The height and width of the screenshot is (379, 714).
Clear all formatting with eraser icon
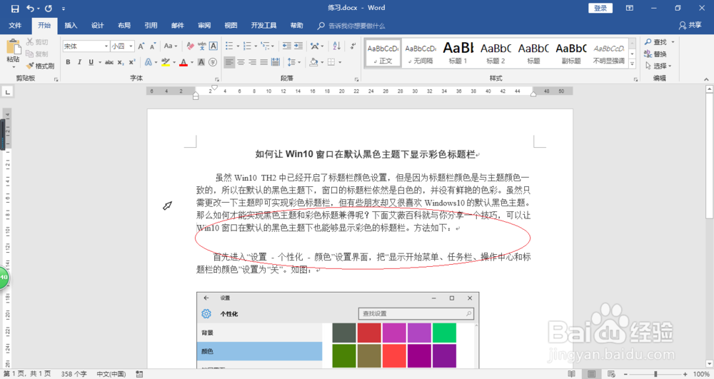point(191,46)
